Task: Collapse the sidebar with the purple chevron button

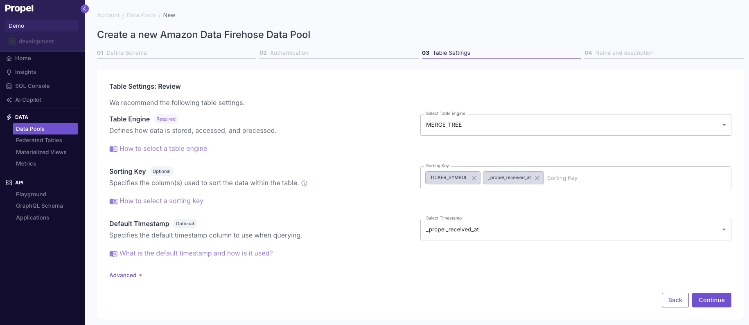Action: coord(85,9)
